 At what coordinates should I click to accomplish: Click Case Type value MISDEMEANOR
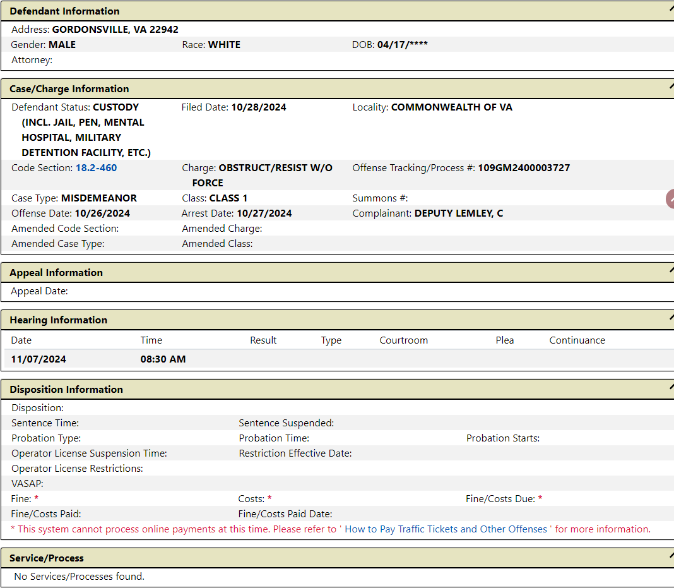[99, 198]
